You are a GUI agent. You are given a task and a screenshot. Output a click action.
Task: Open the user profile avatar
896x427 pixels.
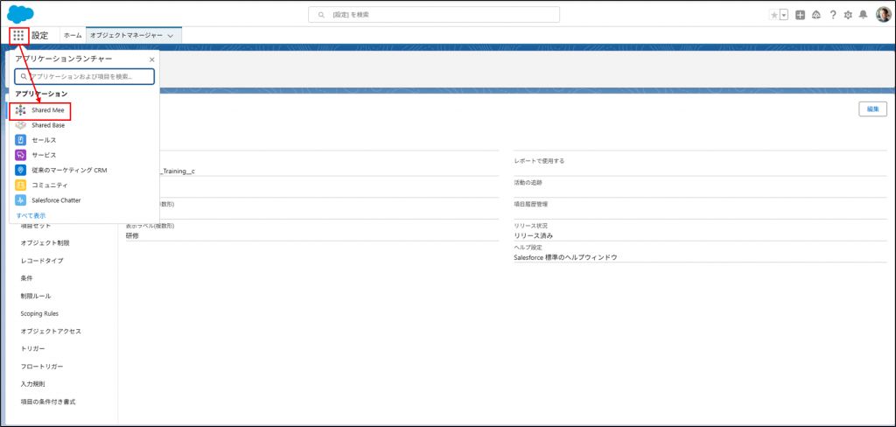point(883,15)
